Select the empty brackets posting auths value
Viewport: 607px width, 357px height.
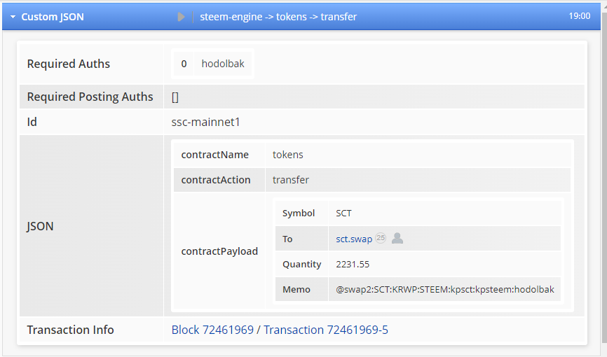tap(175, 97)
